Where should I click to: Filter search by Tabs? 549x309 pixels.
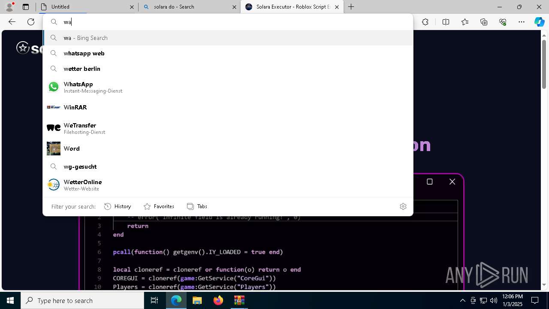coord(197,206)
